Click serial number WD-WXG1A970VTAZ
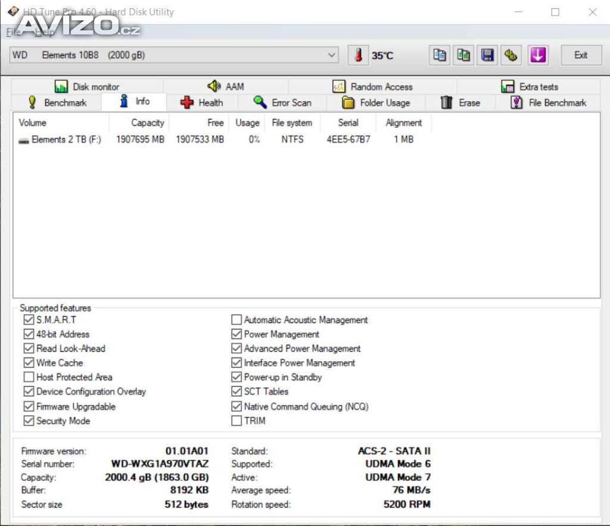Viewport: 610px width, 526px height. point(160,464)
